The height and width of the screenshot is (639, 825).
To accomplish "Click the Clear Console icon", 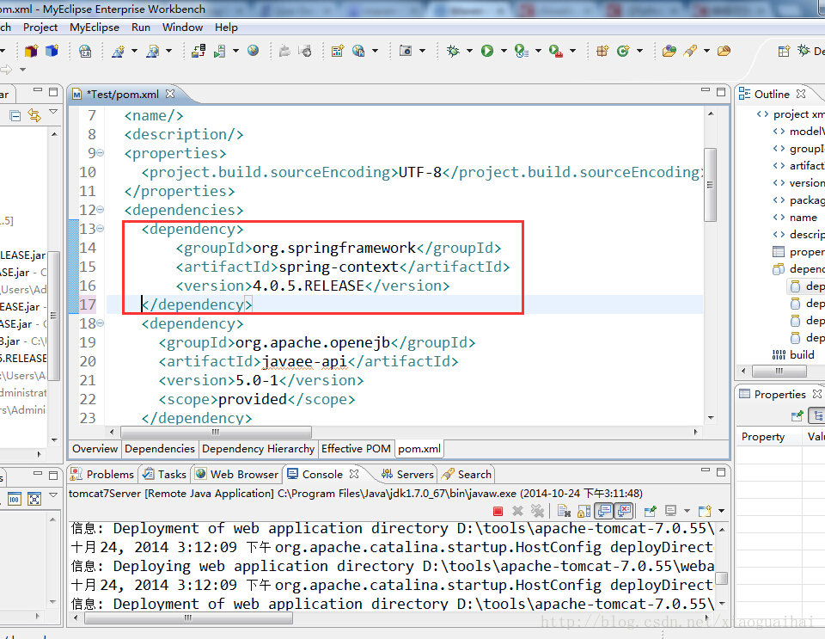I will 564,511.
